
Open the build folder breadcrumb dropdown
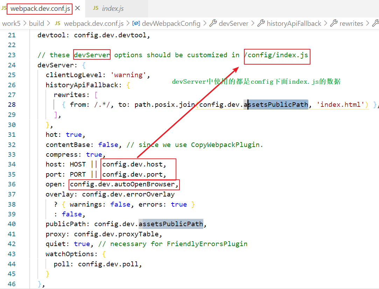coord(36,23)
